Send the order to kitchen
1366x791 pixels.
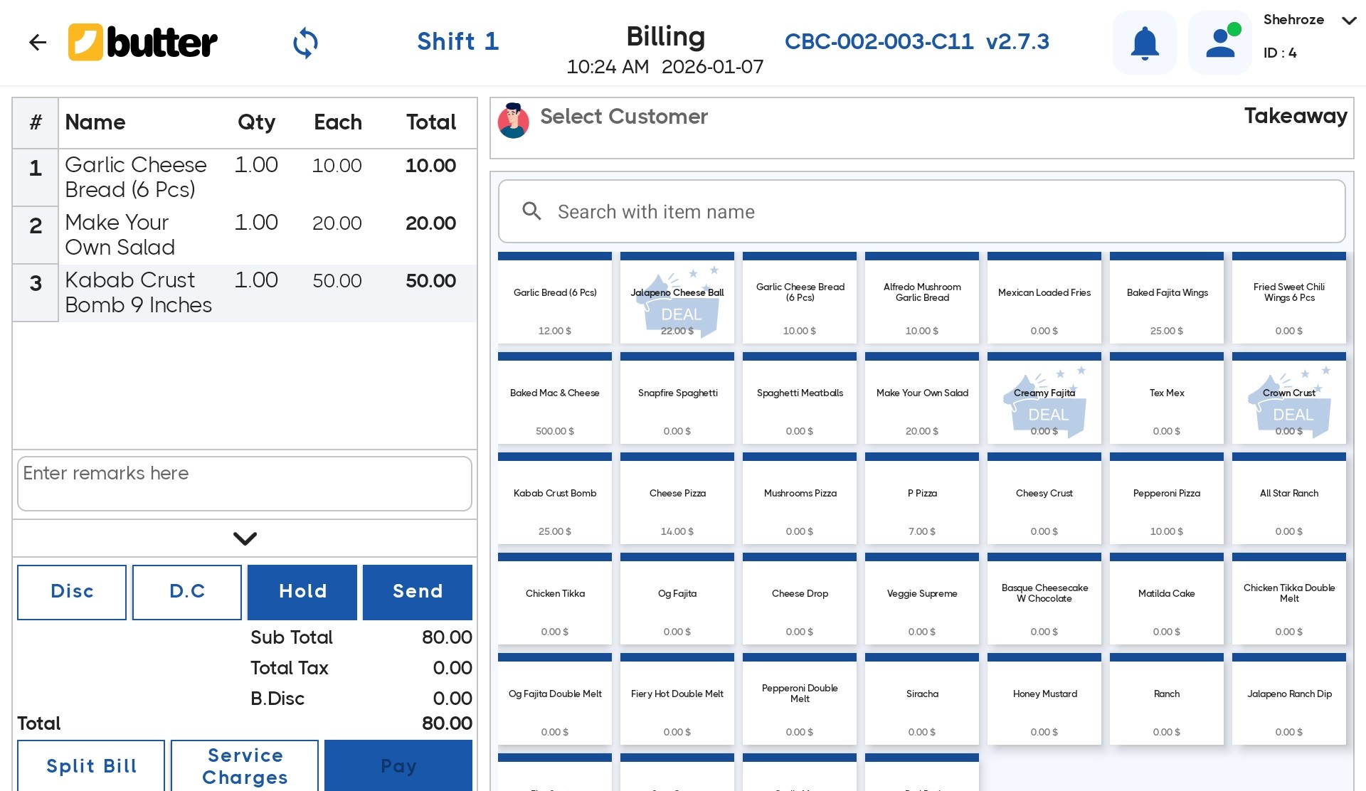pyautogui.click(x=418, y=592)
